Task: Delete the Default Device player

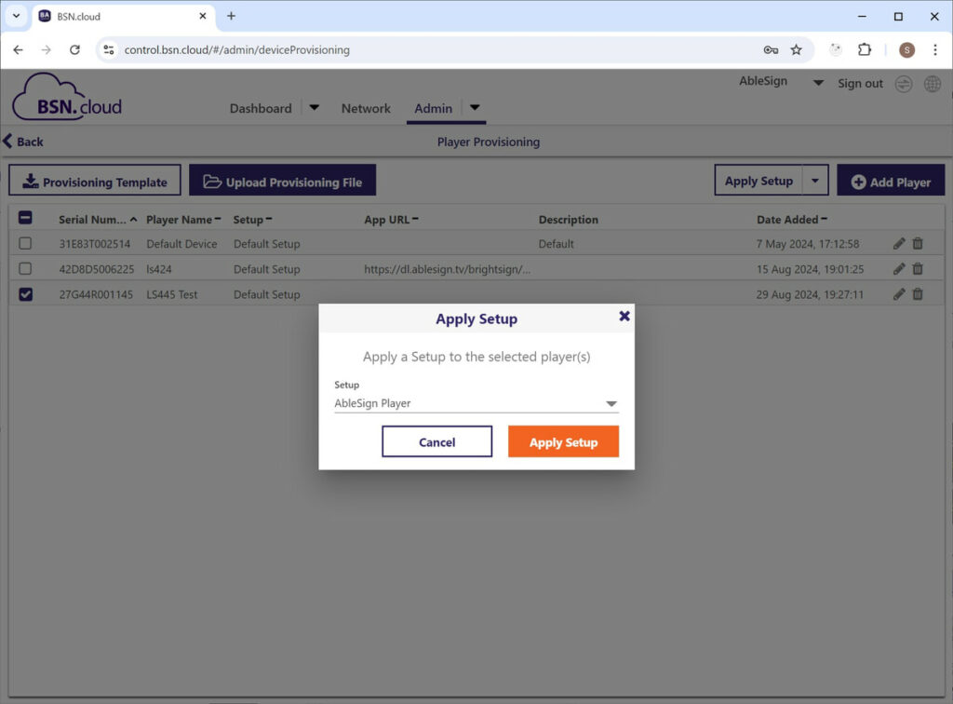Action: [x=919, y=243]
